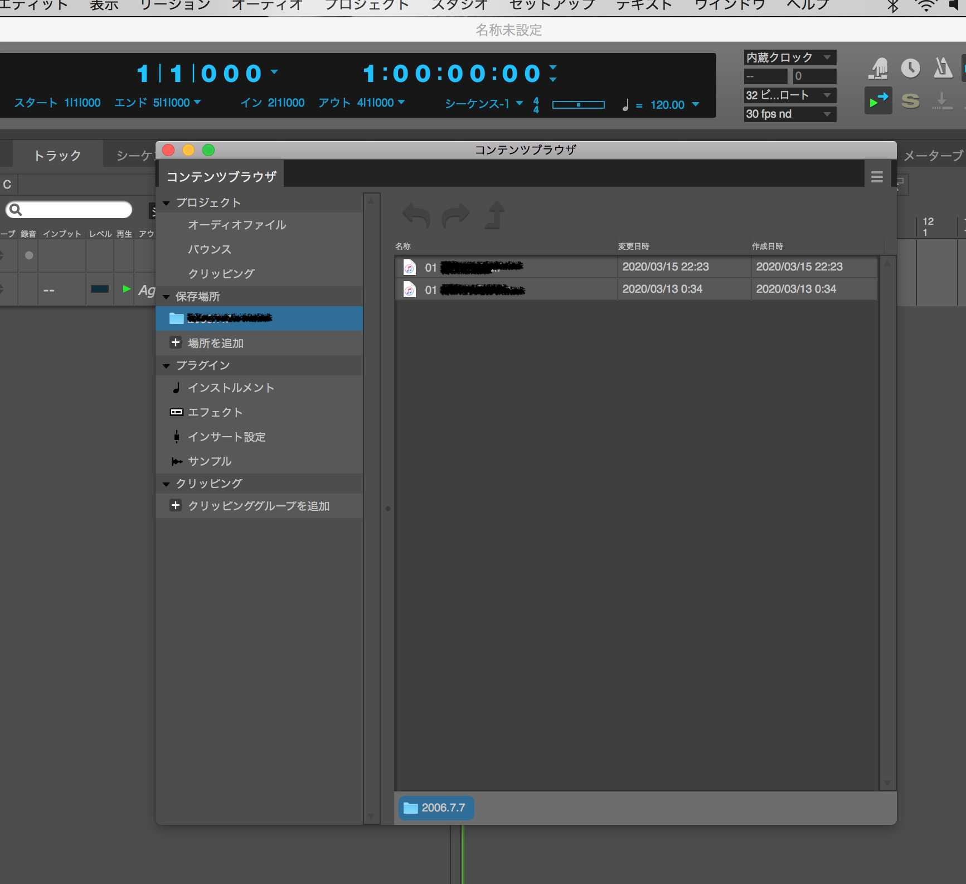This screenshot has height=884, width=966.
Task: Open the 30 fps nd frame rate dropdown
Action: [x=789, y=114]
